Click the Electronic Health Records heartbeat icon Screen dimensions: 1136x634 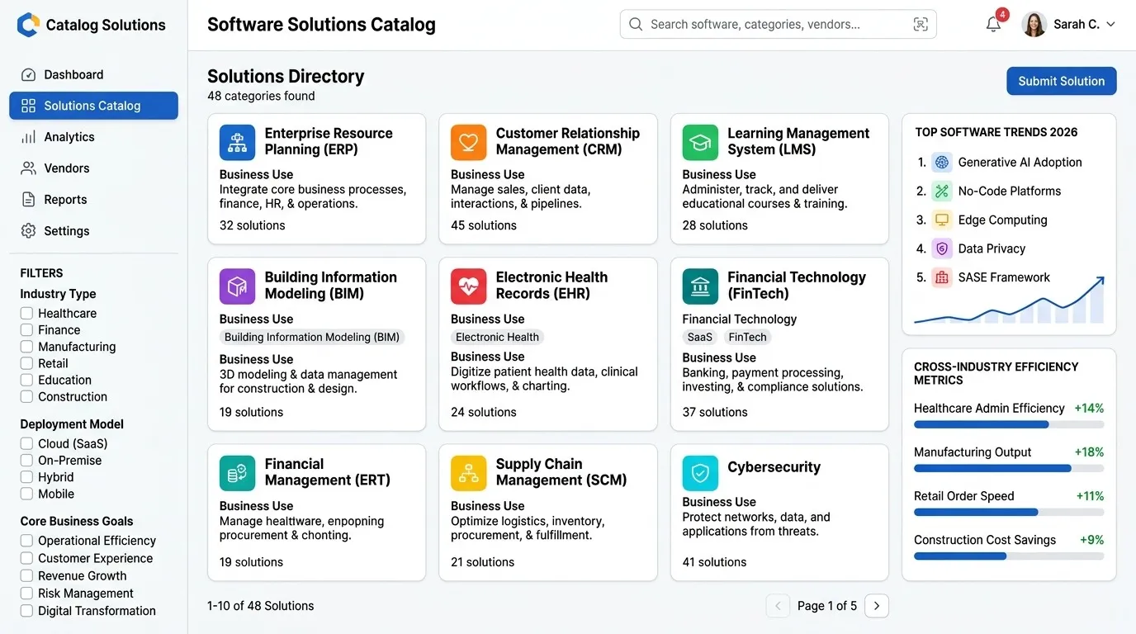[468, 286]
